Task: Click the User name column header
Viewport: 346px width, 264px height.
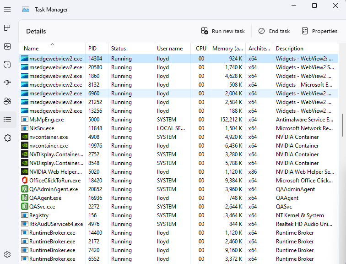Action: [x=170, y=49]
